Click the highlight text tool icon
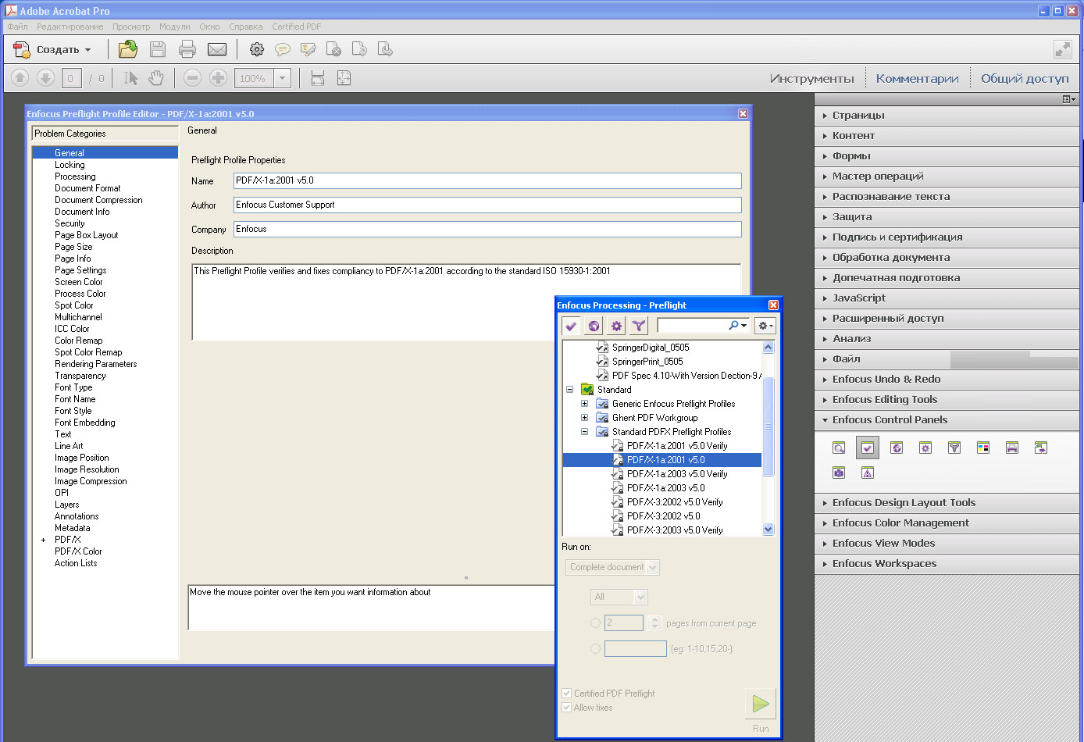Viewport: 1084px width, 742px height. (308, 49)
